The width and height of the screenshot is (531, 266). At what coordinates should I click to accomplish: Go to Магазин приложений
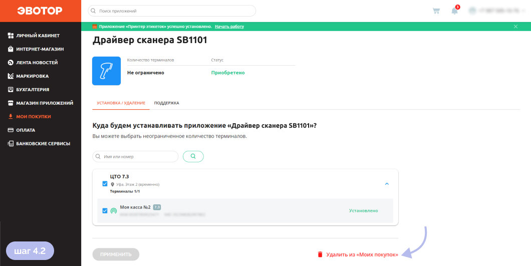click(45, 103)
